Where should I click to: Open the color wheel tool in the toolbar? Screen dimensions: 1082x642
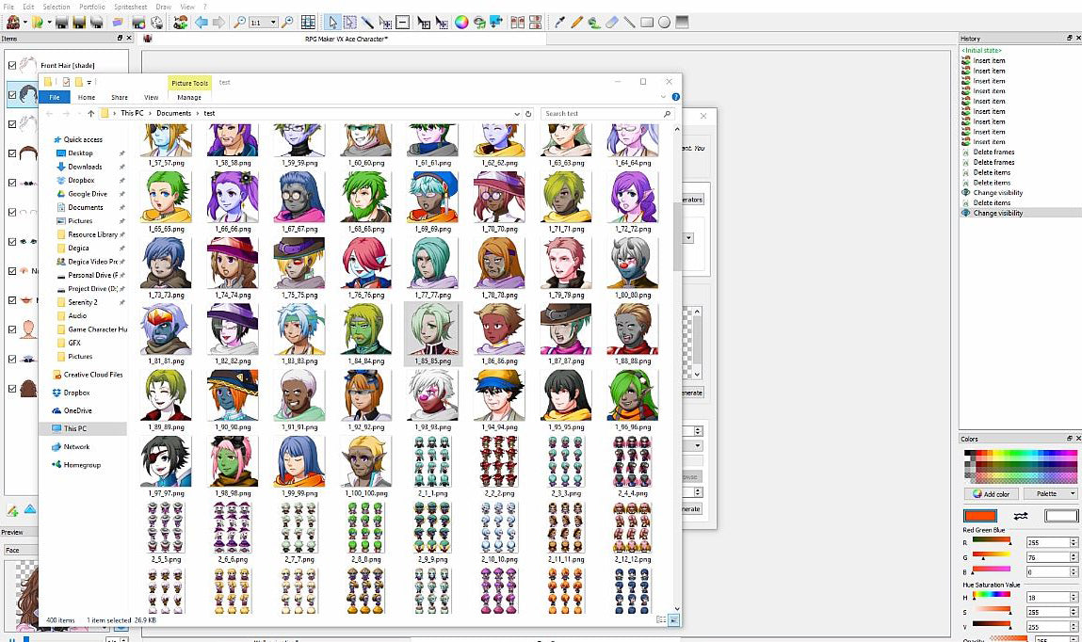[x=461, y=22]
